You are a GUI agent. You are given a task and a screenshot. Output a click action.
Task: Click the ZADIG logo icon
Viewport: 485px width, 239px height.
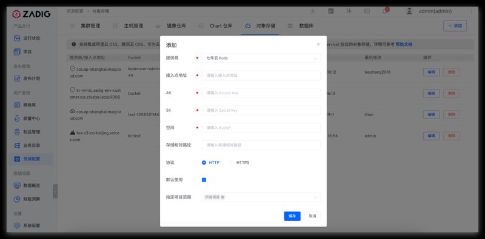pyautogui.click(x=16, y=14)
